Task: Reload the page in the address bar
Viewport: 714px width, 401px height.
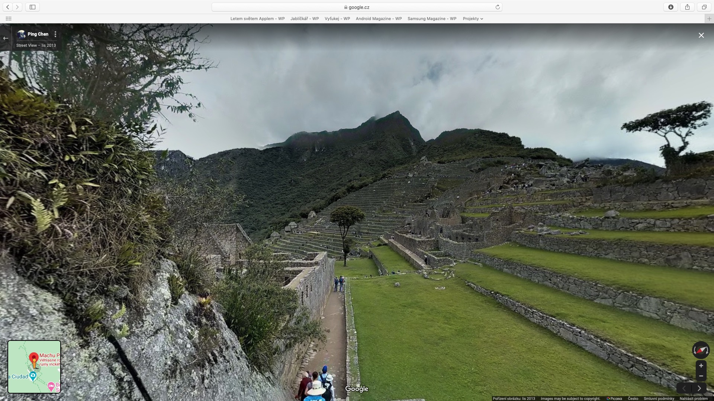Action: [498, 7]
